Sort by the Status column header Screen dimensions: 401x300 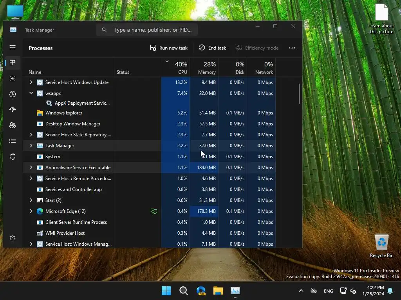[x=137, y=67]
